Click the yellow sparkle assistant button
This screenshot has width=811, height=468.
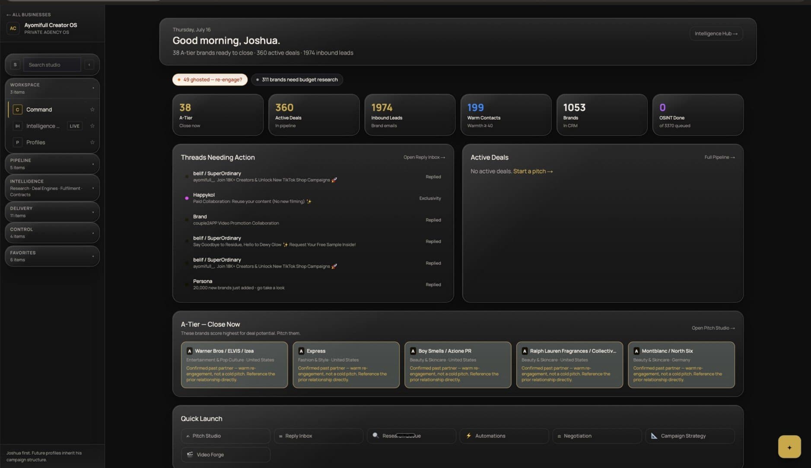(789, 447)
